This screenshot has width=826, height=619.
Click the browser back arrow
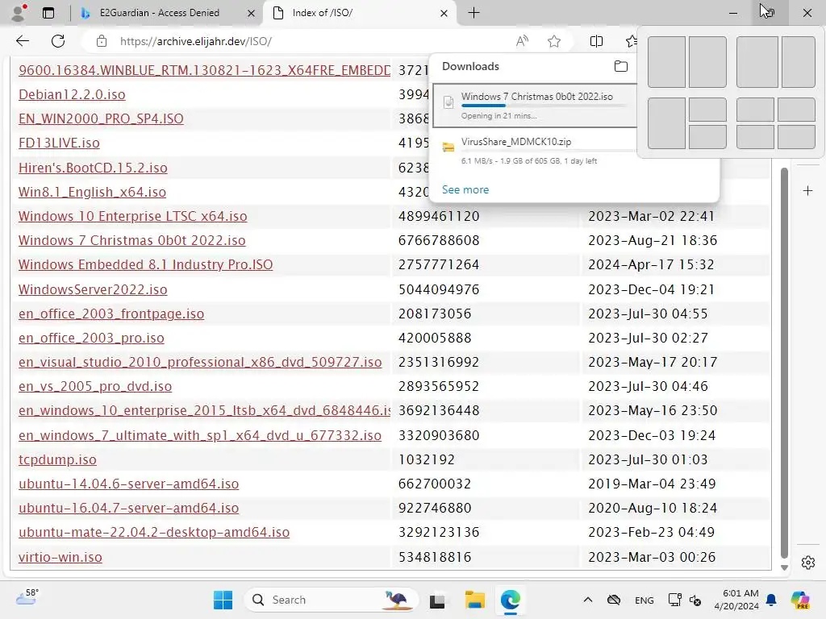click(x=22, y=41)
